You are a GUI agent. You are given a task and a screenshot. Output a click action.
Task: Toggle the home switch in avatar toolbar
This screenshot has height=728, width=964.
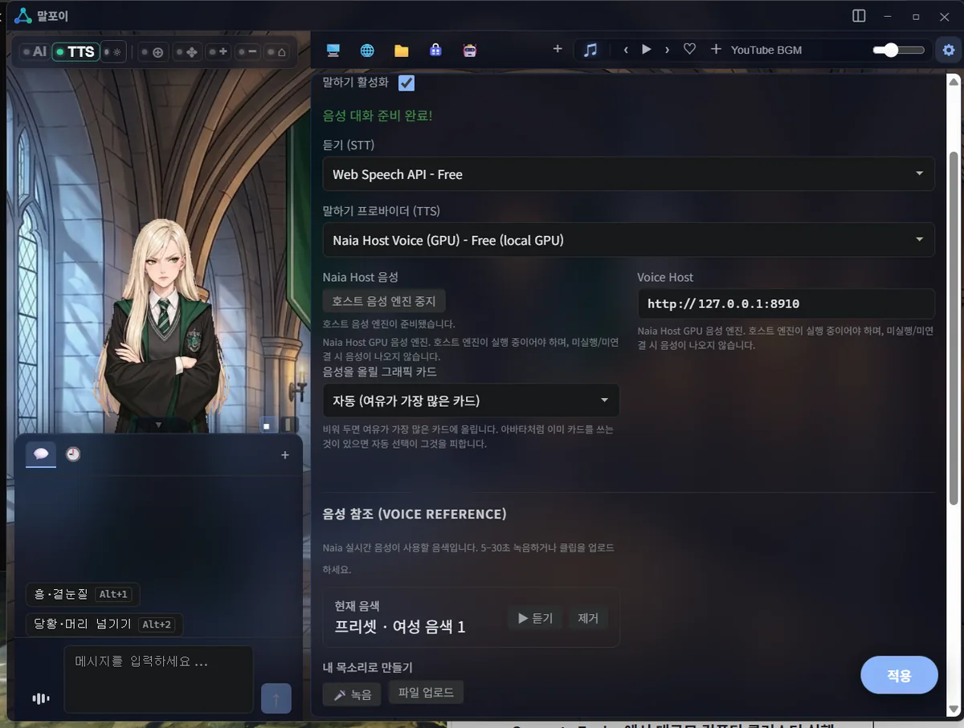[276, 52]
